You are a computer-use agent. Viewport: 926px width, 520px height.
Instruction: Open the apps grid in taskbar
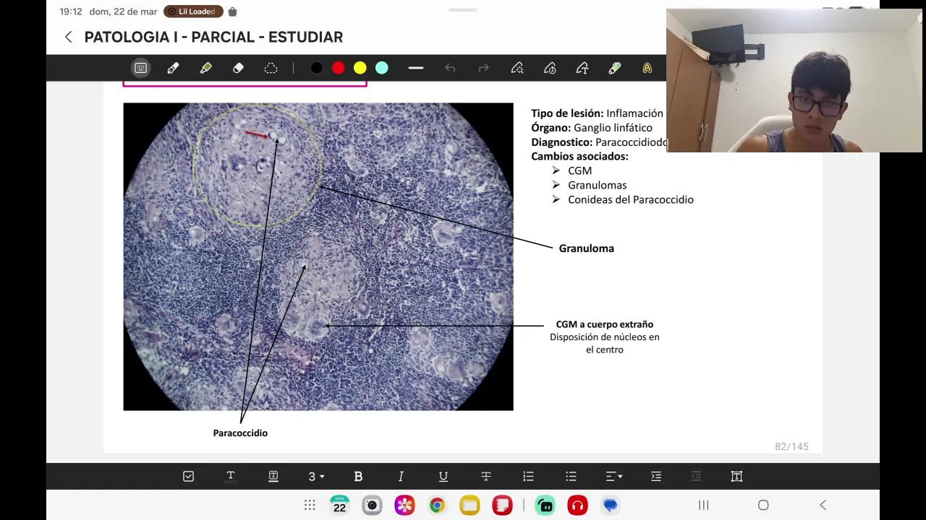310,505
